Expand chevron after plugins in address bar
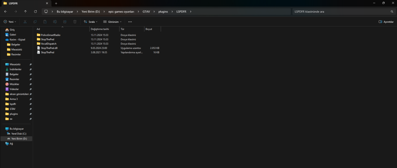 (x=172, y=11)
